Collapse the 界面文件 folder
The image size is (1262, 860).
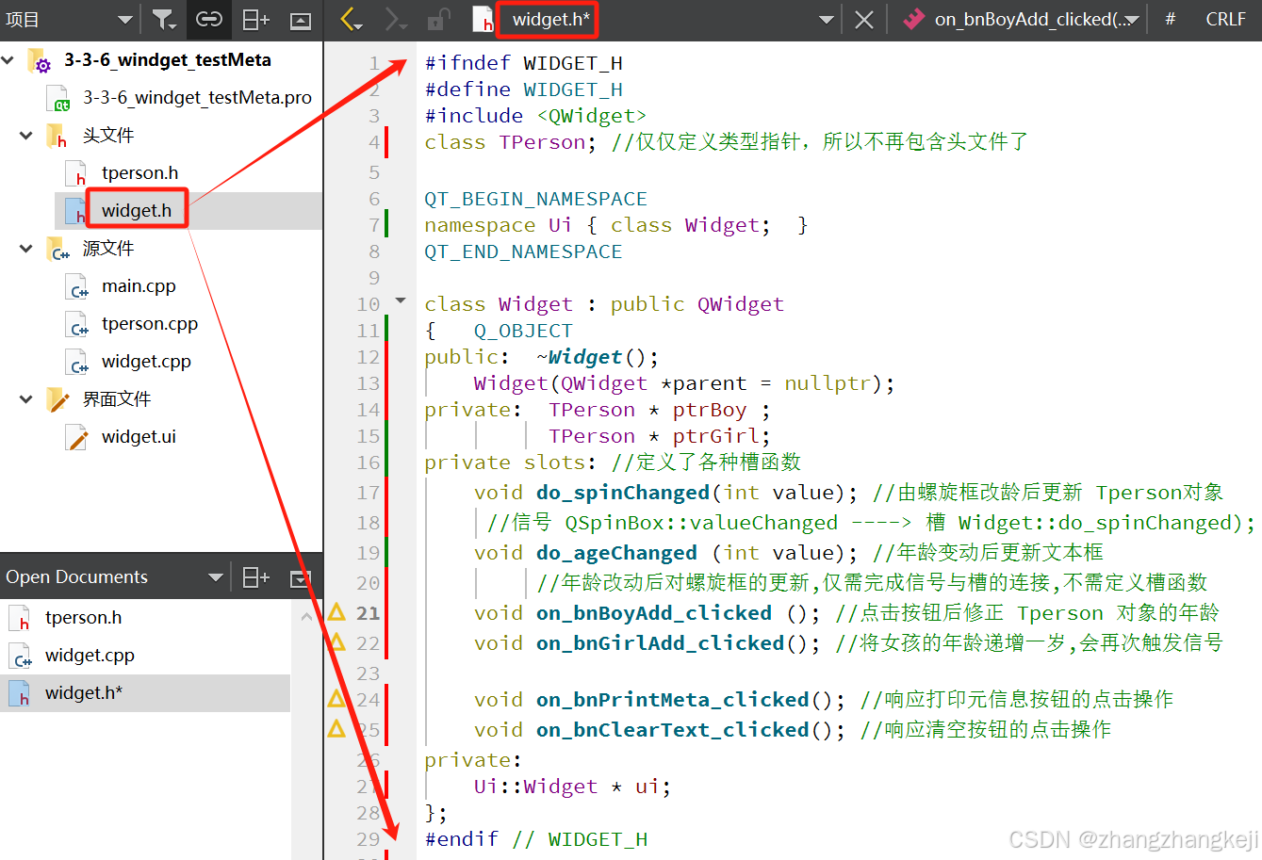click(26, 399)
